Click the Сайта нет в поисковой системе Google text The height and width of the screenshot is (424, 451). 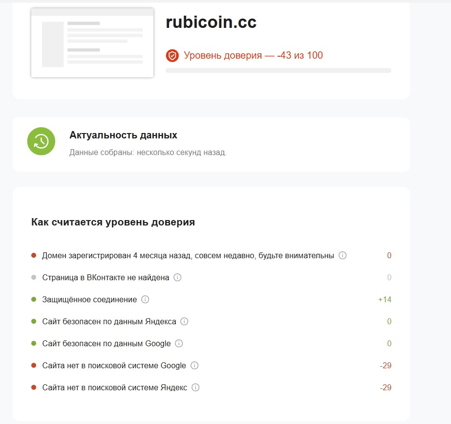coord(114,365)
